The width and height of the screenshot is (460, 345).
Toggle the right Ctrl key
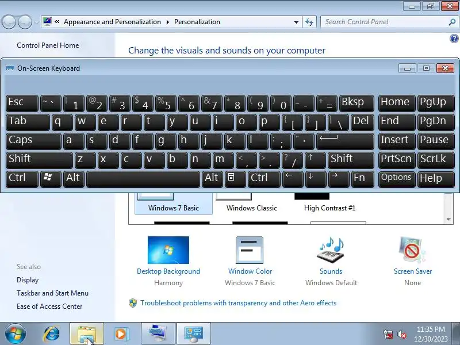click(264, 179)
